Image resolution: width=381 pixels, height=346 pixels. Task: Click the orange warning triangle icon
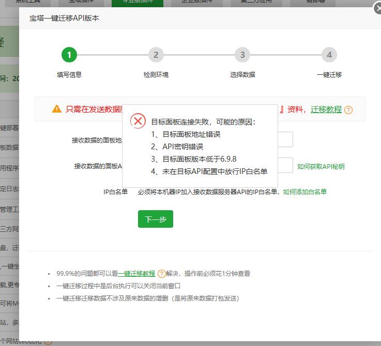click(x=57, y=109)
